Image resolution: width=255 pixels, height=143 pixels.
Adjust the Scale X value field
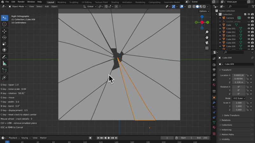point(239,103)
